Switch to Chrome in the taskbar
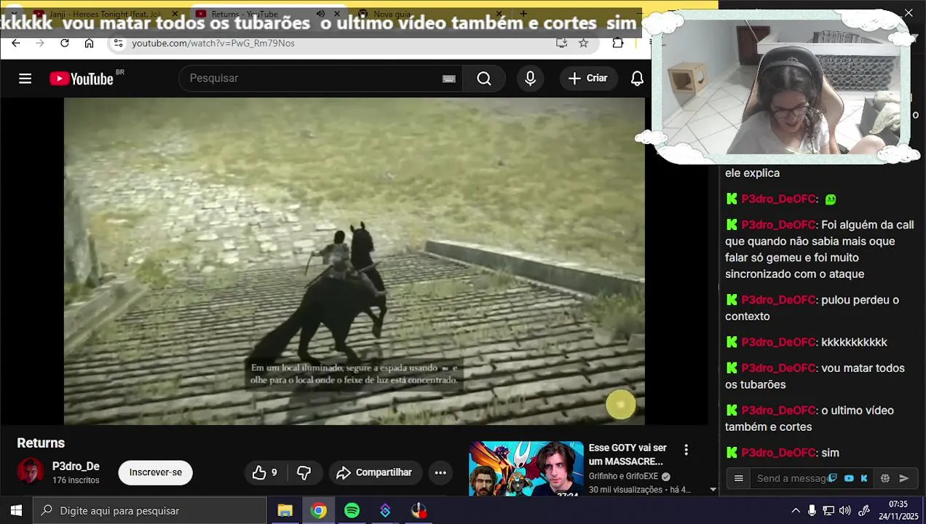This screenshot has height=524, width=926. pos(318,511)
